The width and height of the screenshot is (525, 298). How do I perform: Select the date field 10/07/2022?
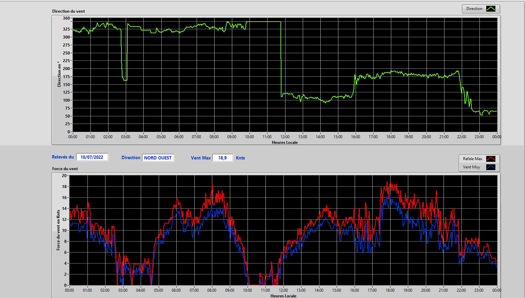click(x=92, y=157)
